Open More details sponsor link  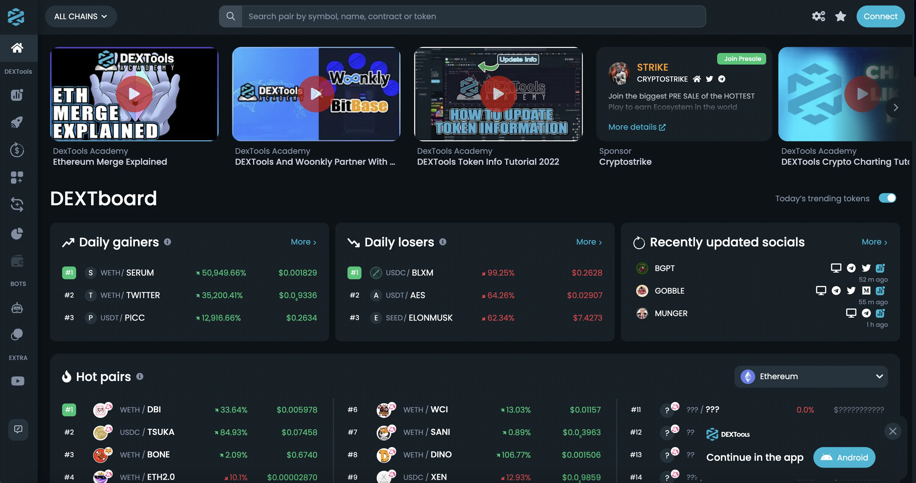637,127
